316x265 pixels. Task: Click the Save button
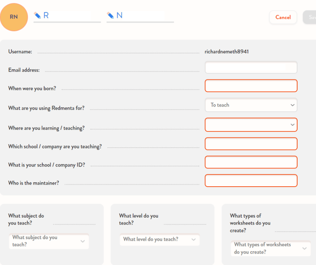[x=310, y=17]
